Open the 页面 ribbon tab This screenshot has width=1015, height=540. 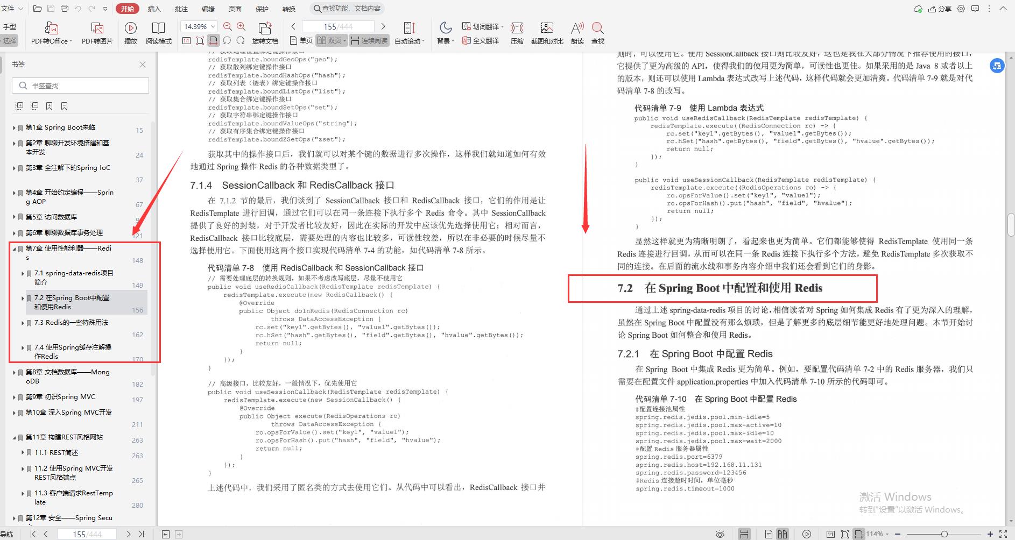pyautogui.click(x=235, y=9)
